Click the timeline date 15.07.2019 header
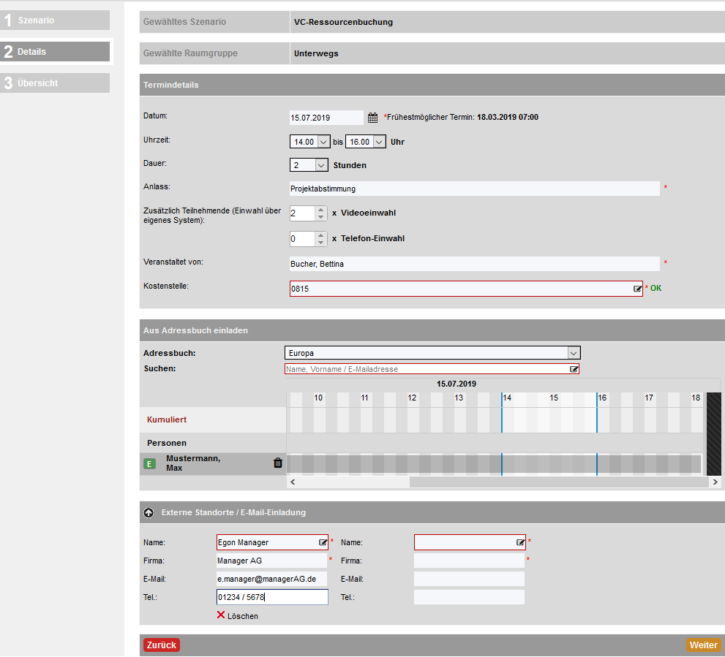 457,384
